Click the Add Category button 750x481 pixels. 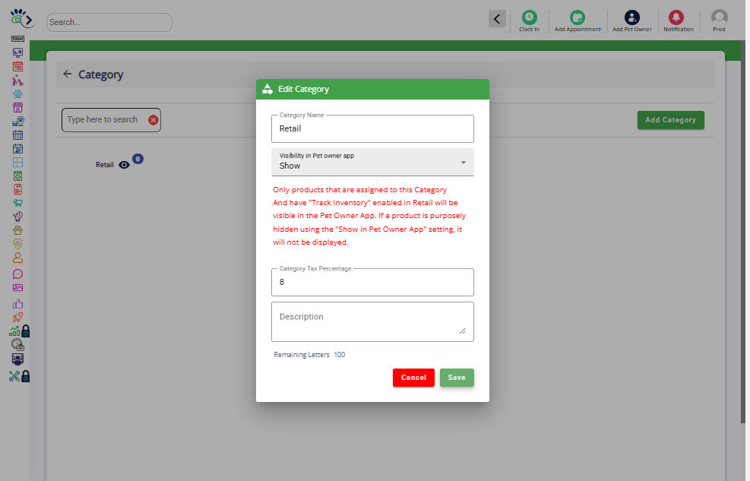[x=671, y=120]
